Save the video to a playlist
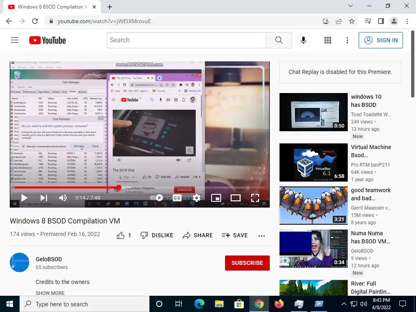 click(234, 235)
